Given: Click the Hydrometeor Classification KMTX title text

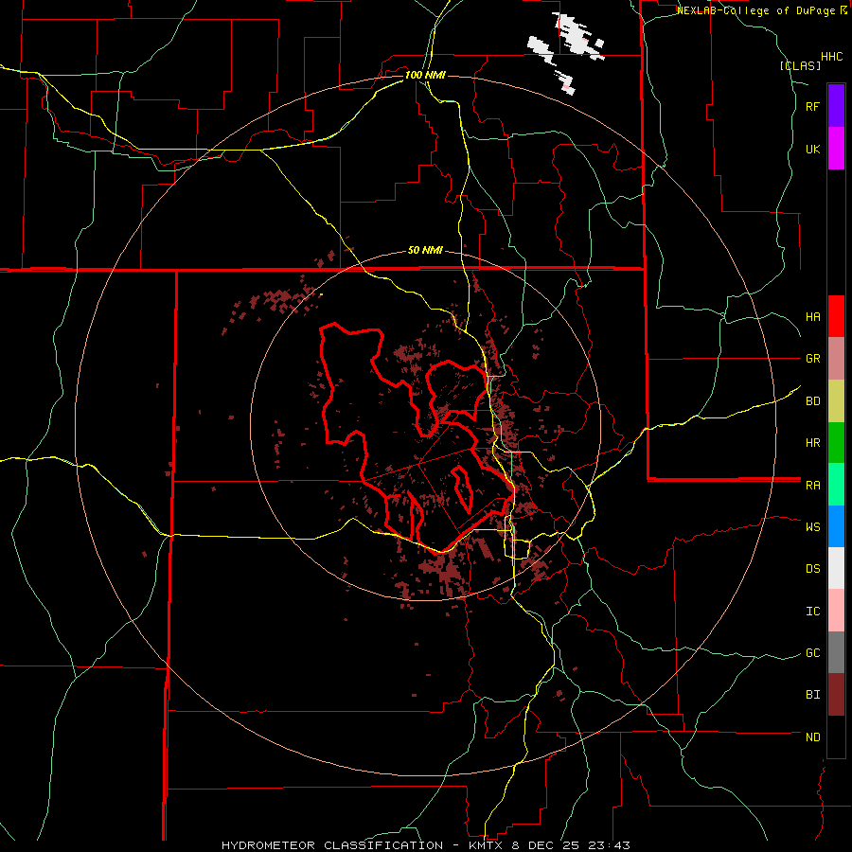Looking at the screenshot, I should click(425, 845).
